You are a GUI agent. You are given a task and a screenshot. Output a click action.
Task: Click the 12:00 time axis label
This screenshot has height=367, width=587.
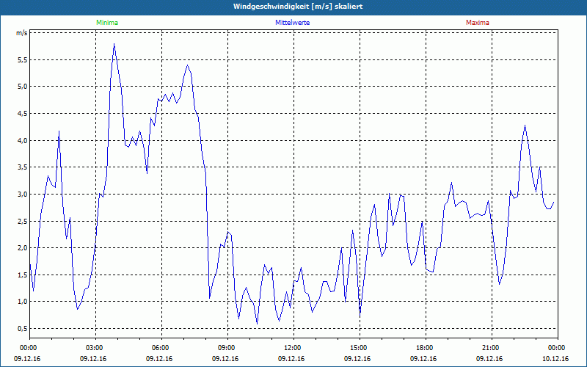point(293,348)
